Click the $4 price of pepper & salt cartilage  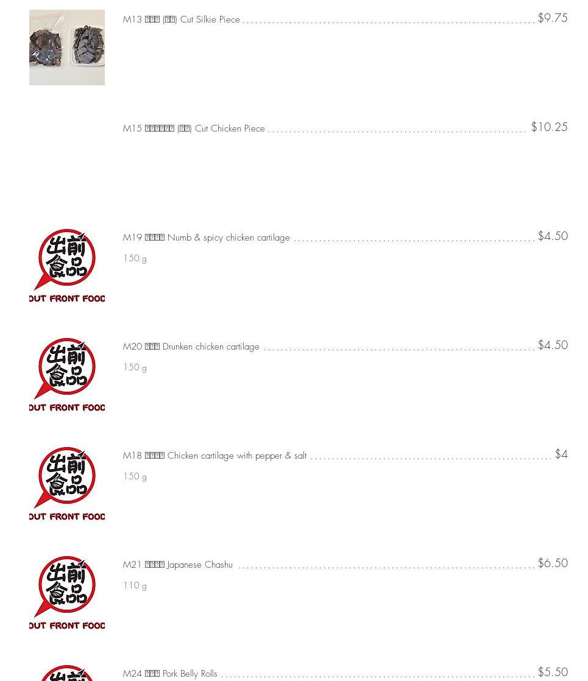tap(561, 454)
